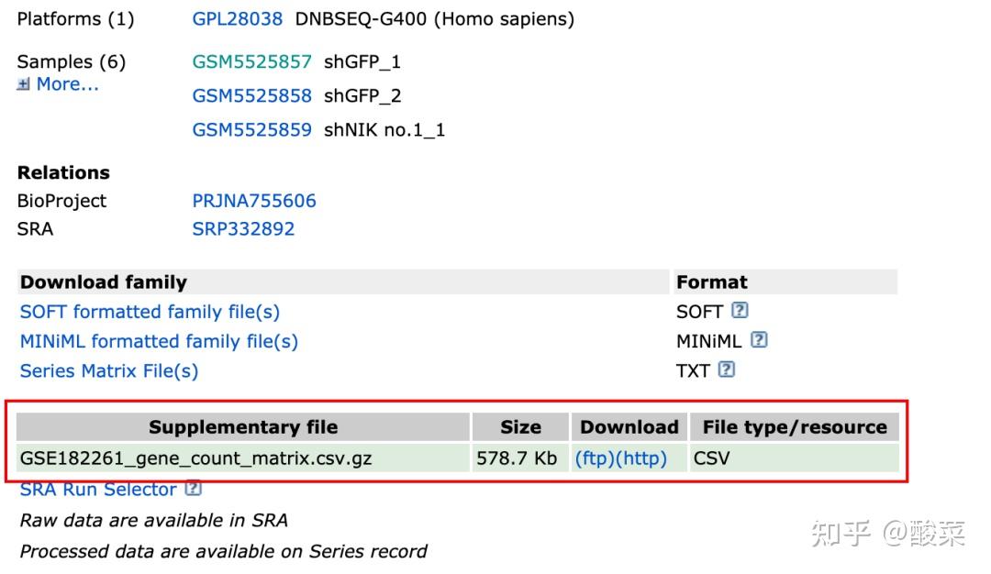Click the plus icon beside More
This screenshot has width=991, height=574.
click(23, 84)
